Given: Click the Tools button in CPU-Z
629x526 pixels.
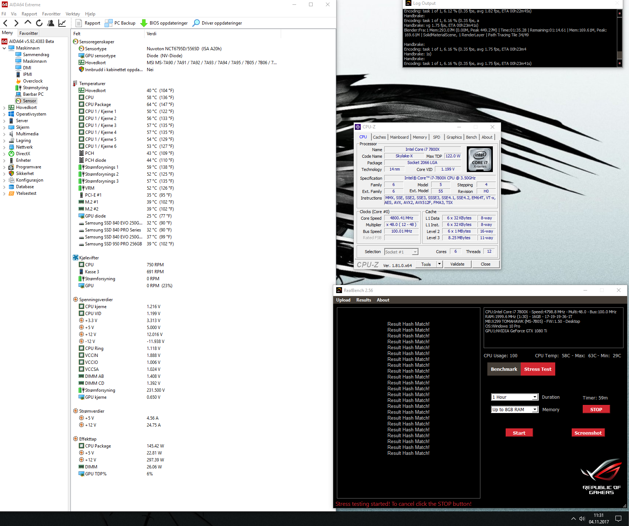Looking at the screenshot, I should pyautogui.click(x=426, y=264).
